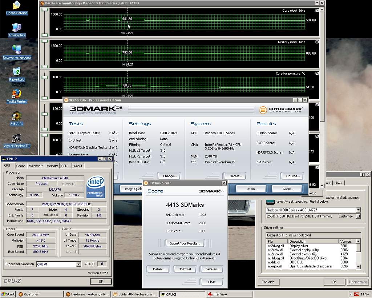This screenshot has width=372, height=298.
Task: Click Save as button in score dialog
Action: (x=212, y=269)
